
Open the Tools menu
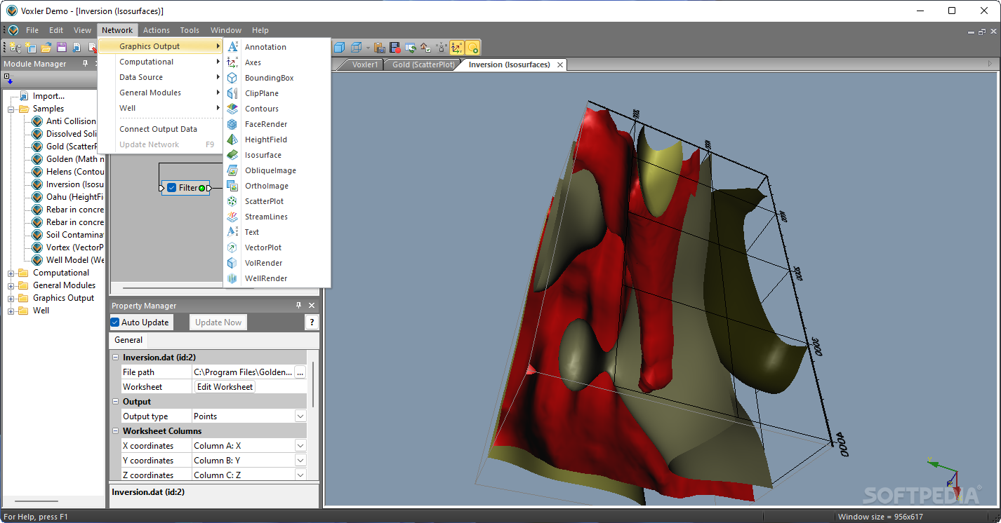click(x=190, y=30)
